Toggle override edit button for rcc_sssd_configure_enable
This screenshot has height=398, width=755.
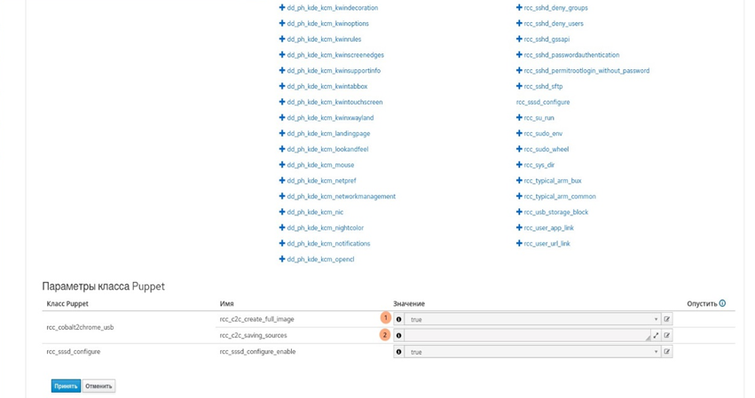pos(667,352)
